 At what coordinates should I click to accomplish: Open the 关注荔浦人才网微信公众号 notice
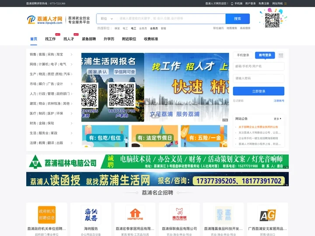[259, 133]
